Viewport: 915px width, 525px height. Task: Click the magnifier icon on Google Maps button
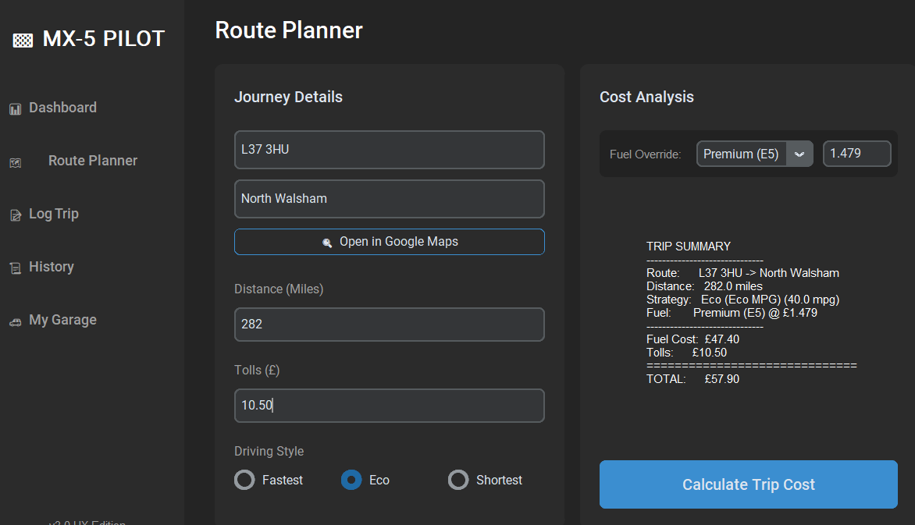click(x=327, y=243)
